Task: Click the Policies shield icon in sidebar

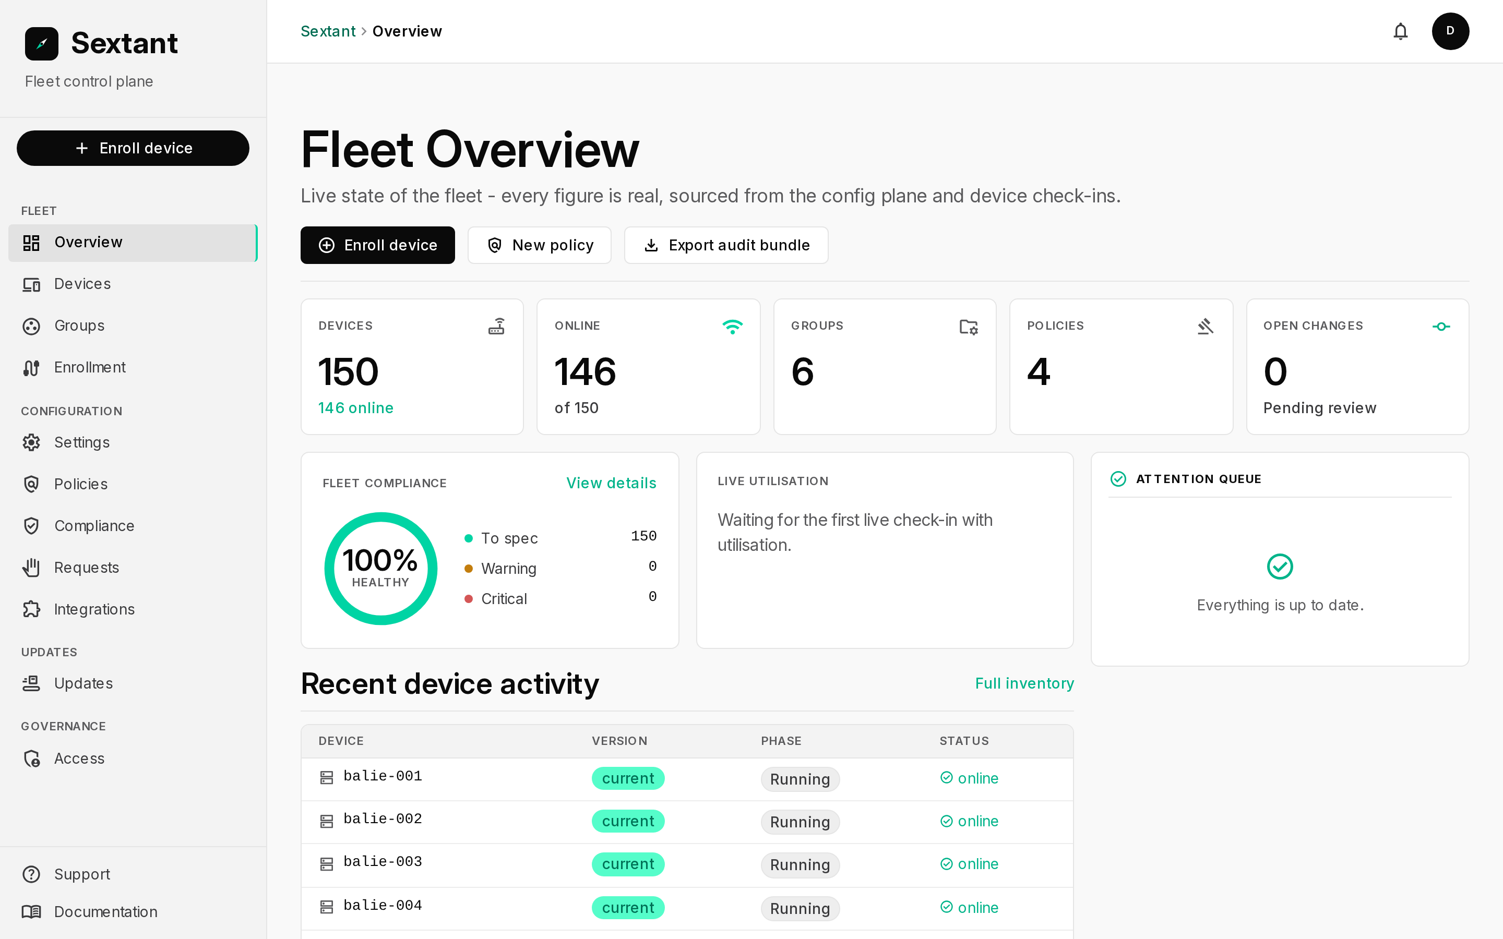Action: tap(31, 484)
